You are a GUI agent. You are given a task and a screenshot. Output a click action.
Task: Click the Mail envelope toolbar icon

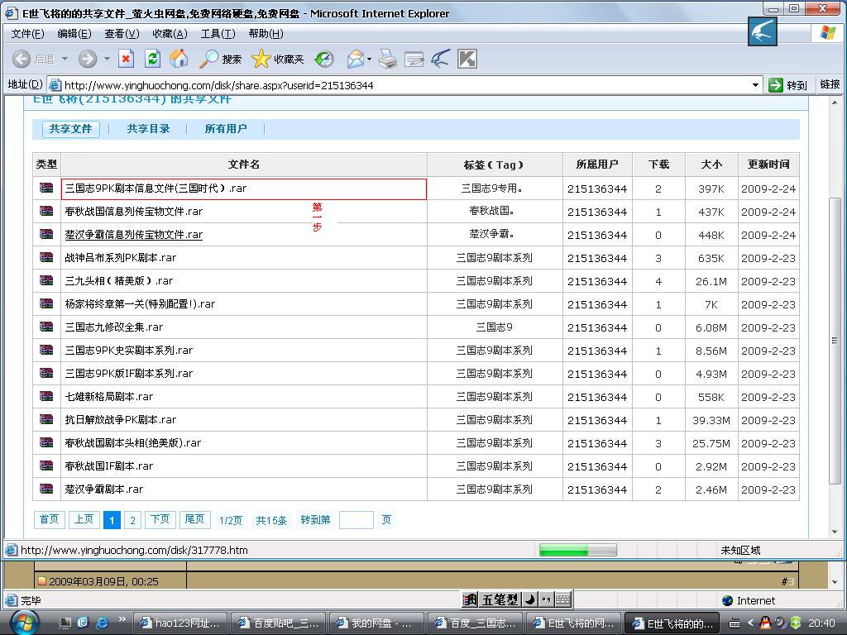(x=355, y=59)
